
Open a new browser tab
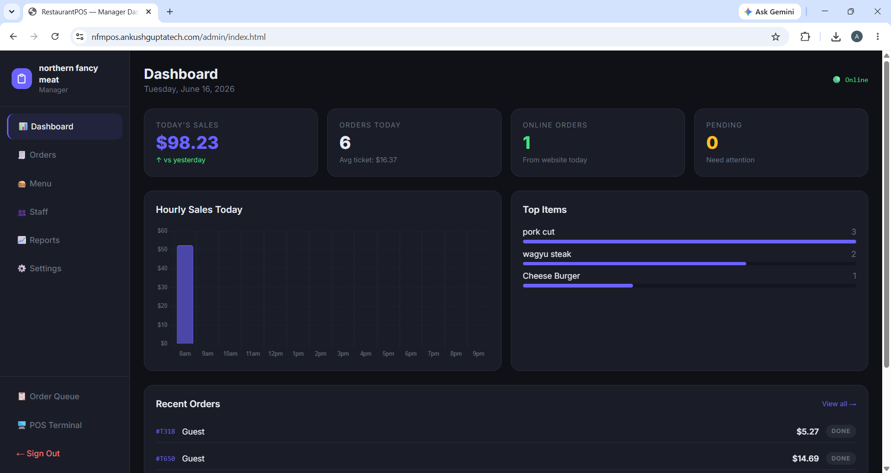[x=170, y=12]
